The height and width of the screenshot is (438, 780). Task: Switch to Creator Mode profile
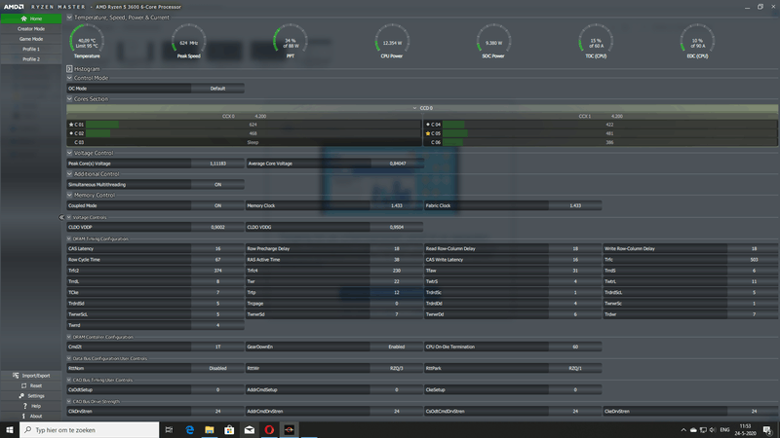coord(31,29)
